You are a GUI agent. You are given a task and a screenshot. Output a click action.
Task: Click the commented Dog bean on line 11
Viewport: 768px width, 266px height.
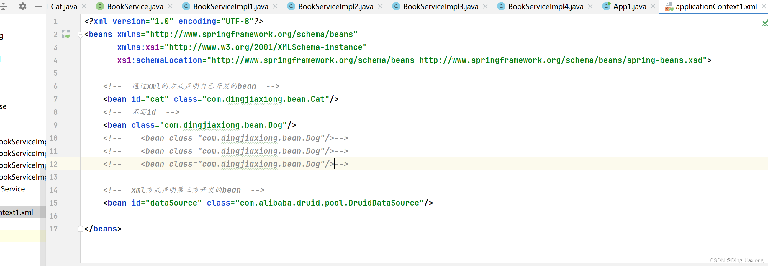click(x=225, y=151)
